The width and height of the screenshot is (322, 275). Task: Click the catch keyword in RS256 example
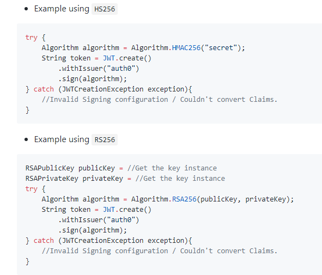[x=44, y=241]
